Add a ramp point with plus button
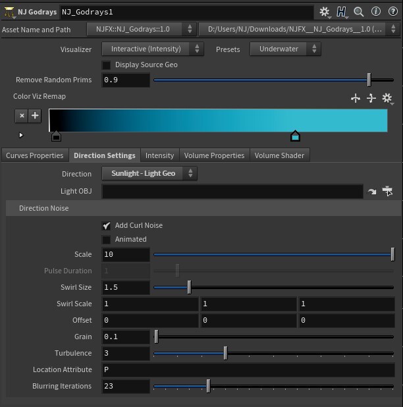 [35, 115]
